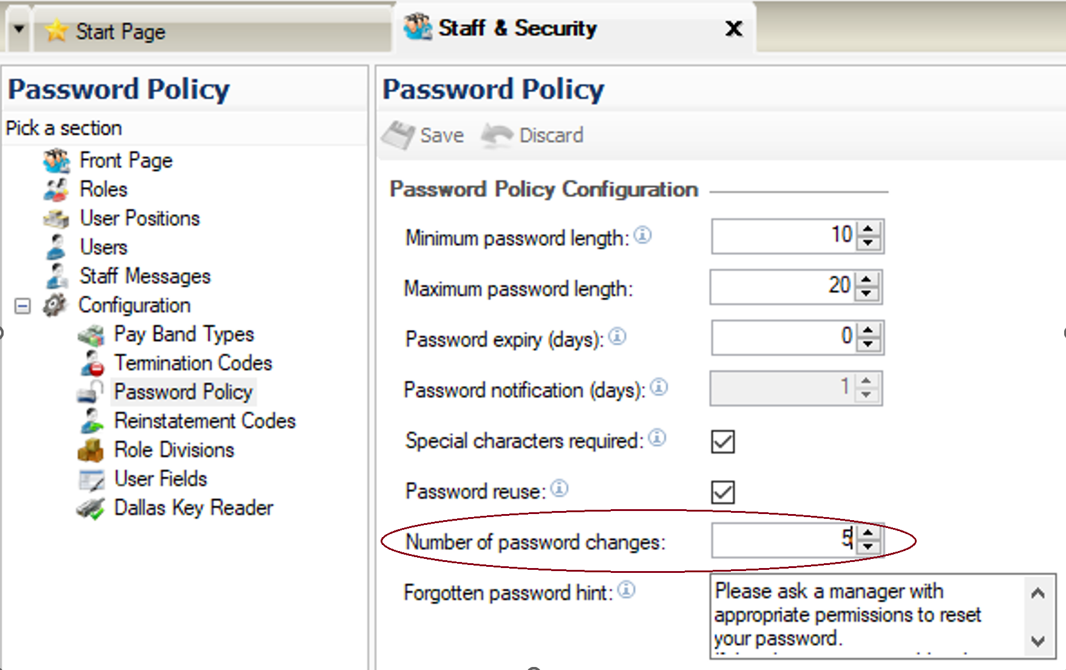Click the Termination Codes icon

[x=92, y=364]
